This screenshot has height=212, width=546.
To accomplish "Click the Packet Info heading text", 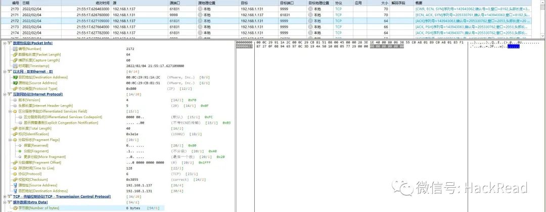I will [33, 43].
